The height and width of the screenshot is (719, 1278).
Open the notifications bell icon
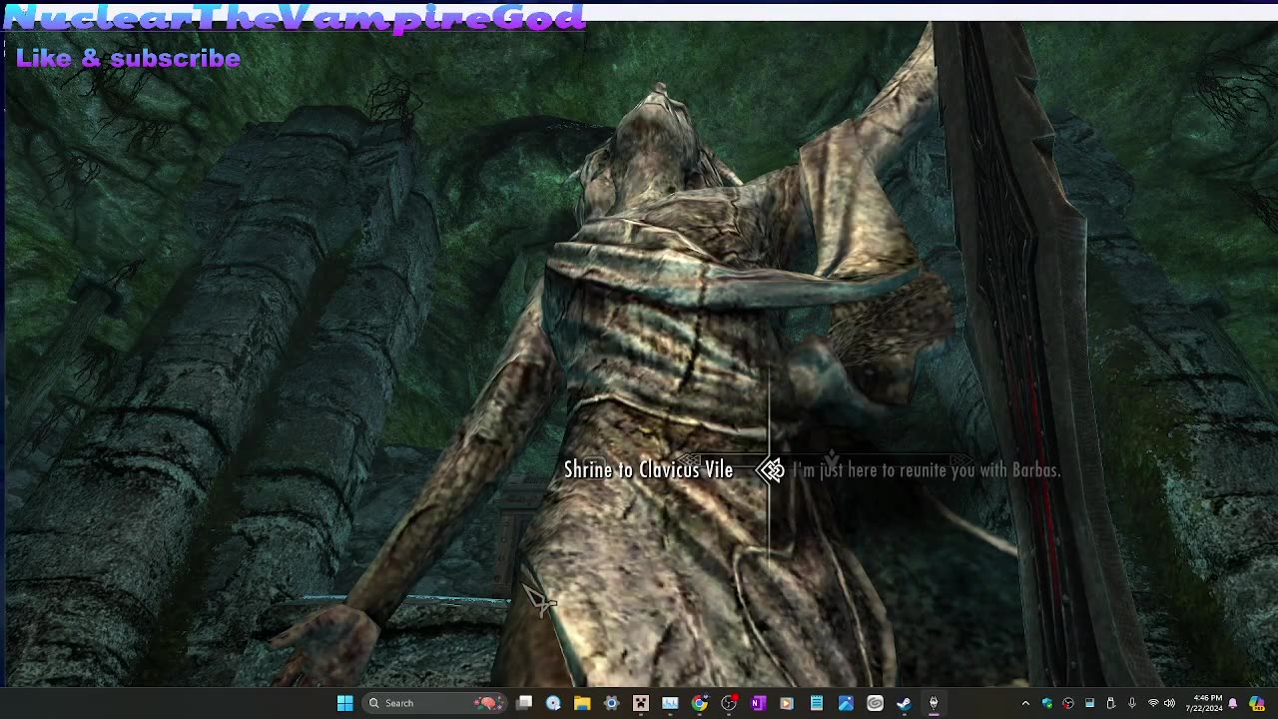click(x=1233, y=703)
